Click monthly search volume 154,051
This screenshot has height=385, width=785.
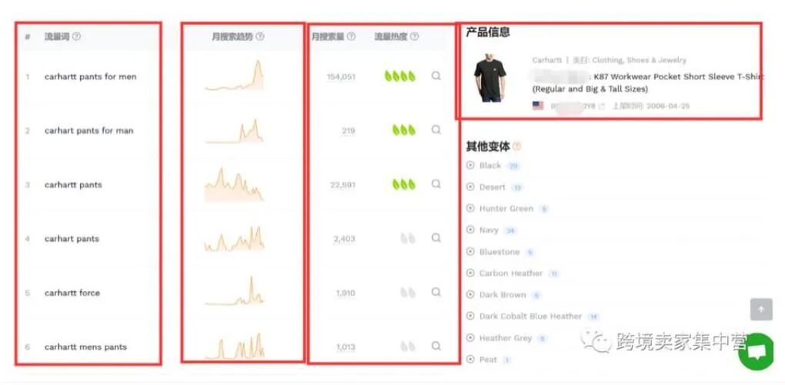tap(341, 76)
